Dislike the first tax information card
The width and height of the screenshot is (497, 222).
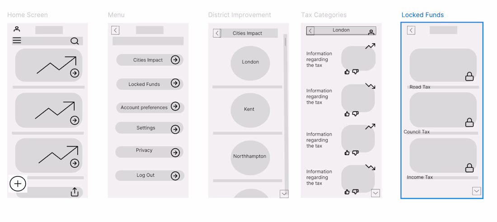[355, 71]
